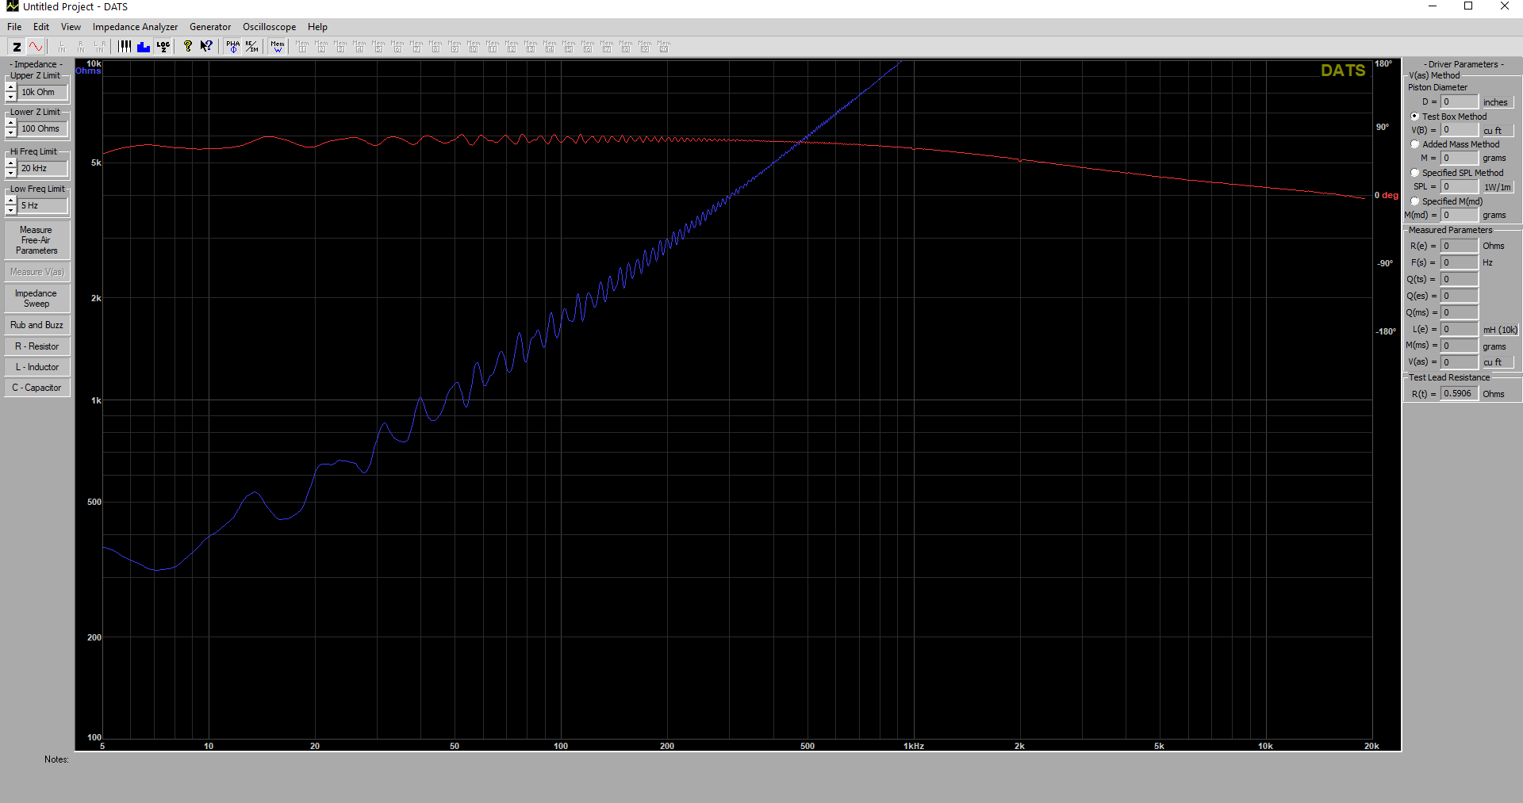The image size is (1523, 803).
Task: Open help with the yellow question mark icon
Action: (x=188, y=47)
